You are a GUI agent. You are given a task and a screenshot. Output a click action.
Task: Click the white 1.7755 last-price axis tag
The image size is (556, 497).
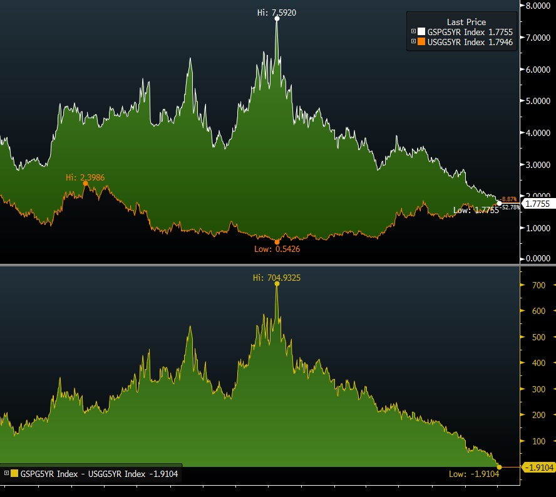coord(538,204)
